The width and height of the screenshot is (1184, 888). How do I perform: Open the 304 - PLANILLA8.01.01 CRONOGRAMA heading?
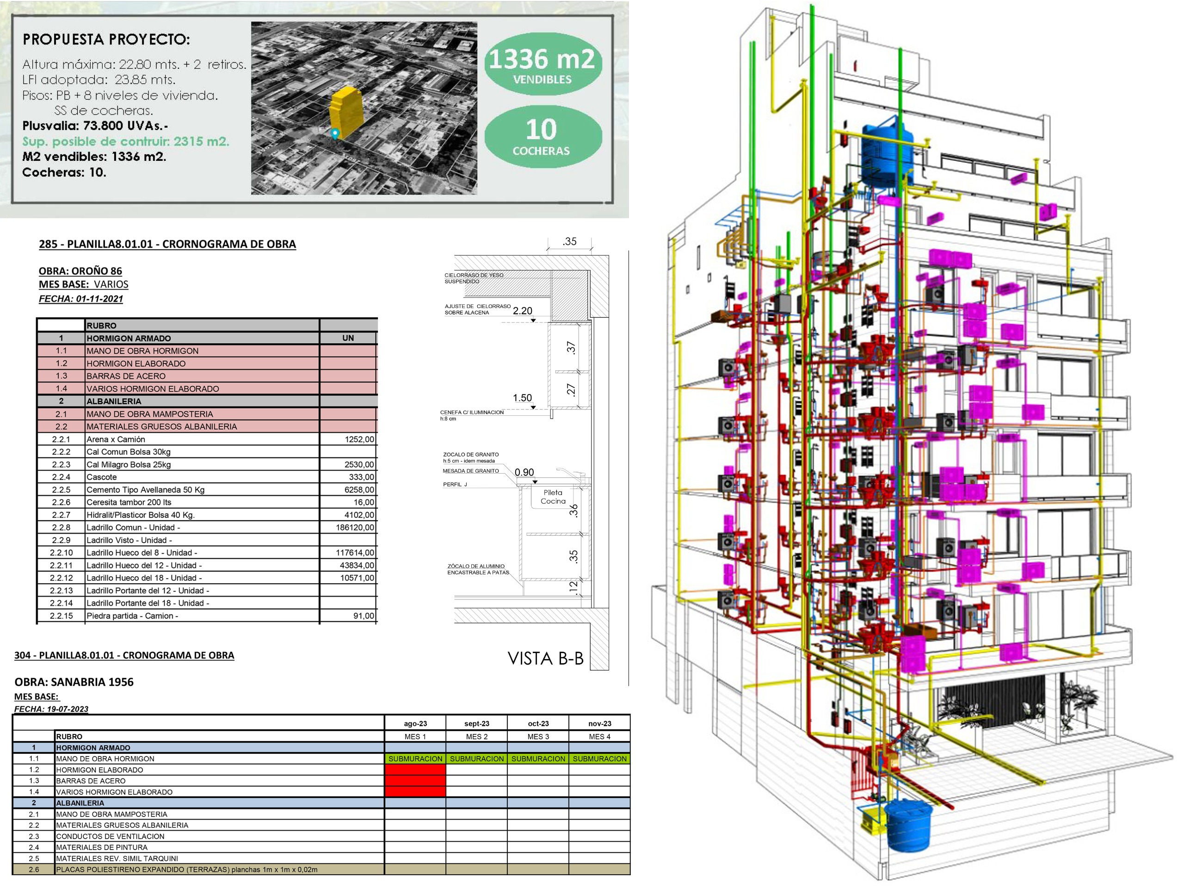[124, 655]
